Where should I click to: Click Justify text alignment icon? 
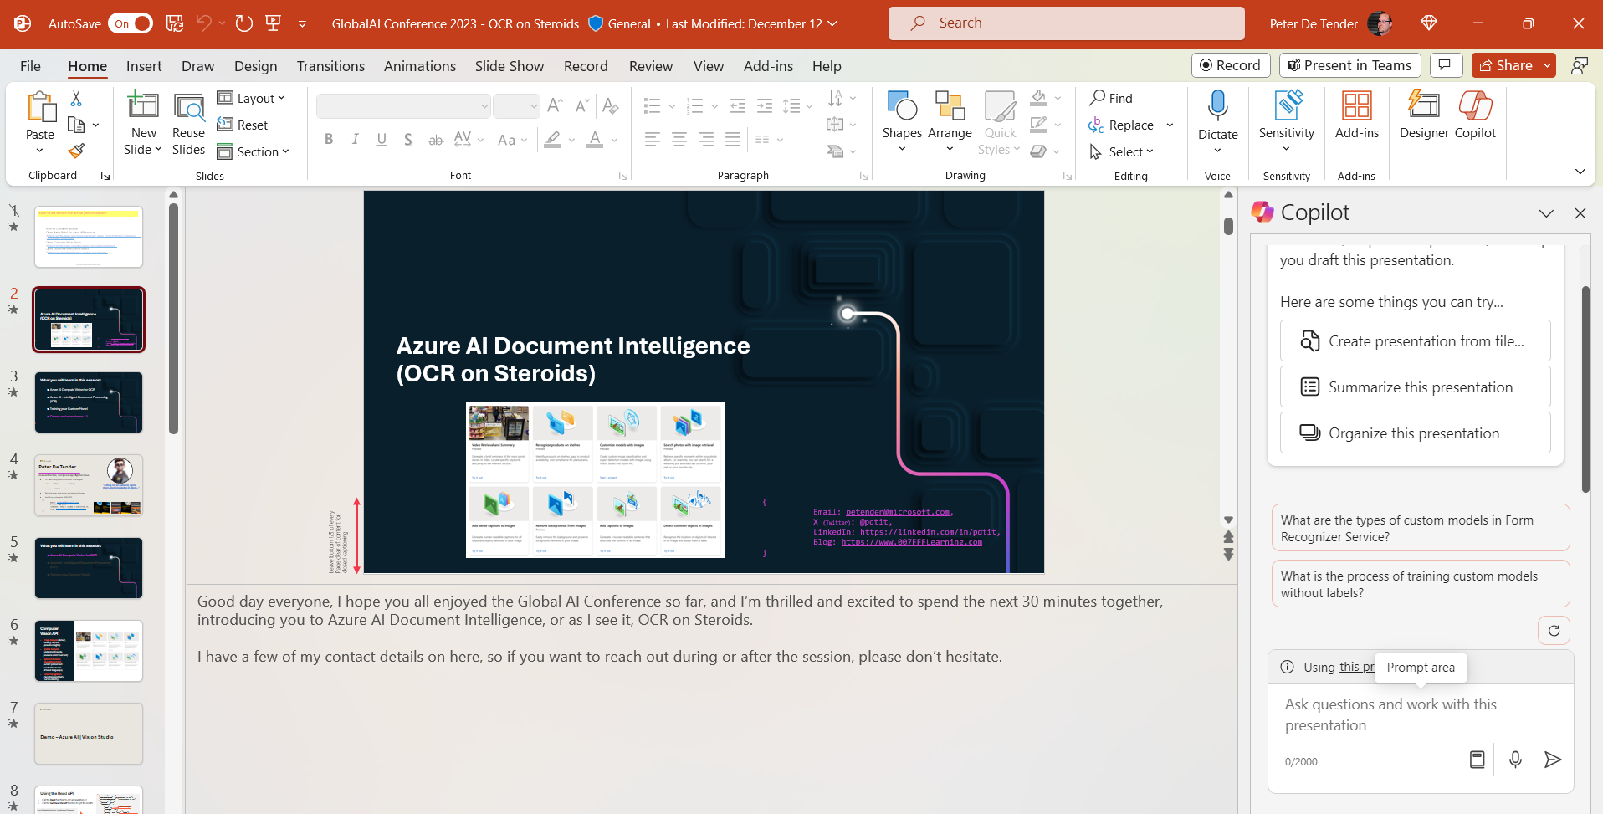click(x=733, y=140)
